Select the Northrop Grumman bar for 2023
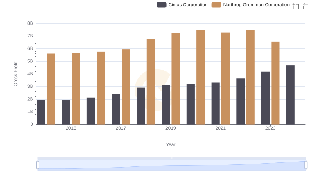Screen dimensions: 313x180 tap(275, 83)
